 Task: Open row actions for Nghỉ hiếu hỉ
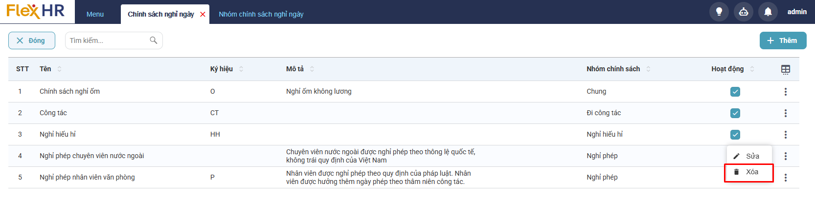[x=786, y=135]
